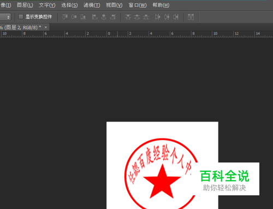
Task: Click align vertical centers icon
Action: 74,17
